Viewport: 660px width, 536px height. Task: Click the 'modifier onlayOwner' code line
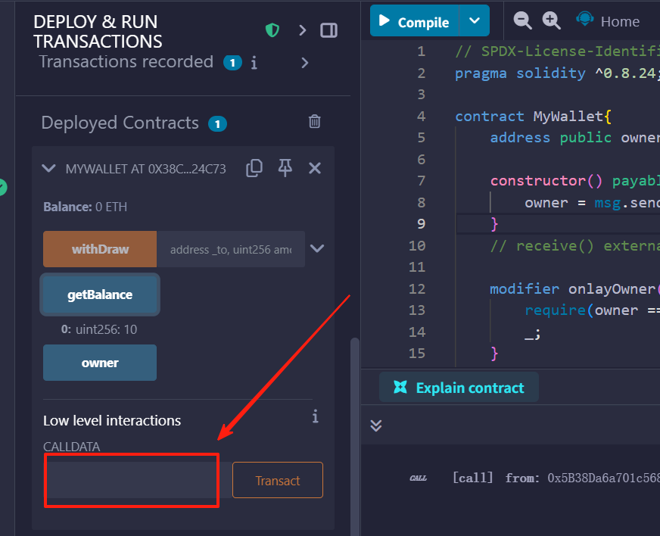[x=574, y=289]
